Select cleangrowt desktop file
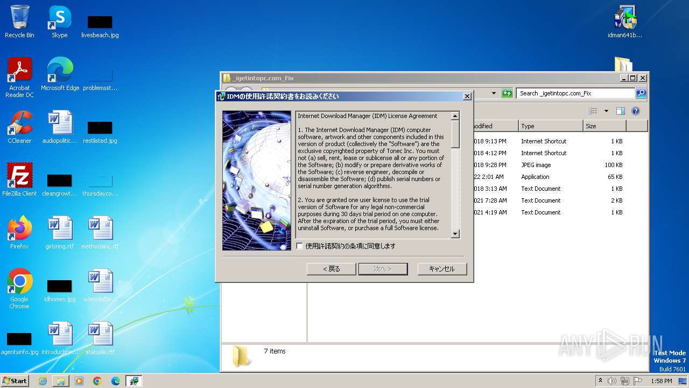The image size is (689, 388). pyautogui.click(x=60, y=184)
